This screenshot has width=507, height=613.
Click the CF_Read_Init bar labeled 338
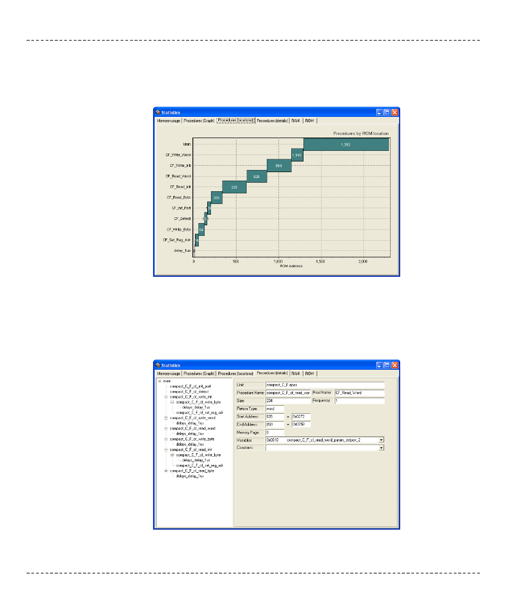[234, 188]
